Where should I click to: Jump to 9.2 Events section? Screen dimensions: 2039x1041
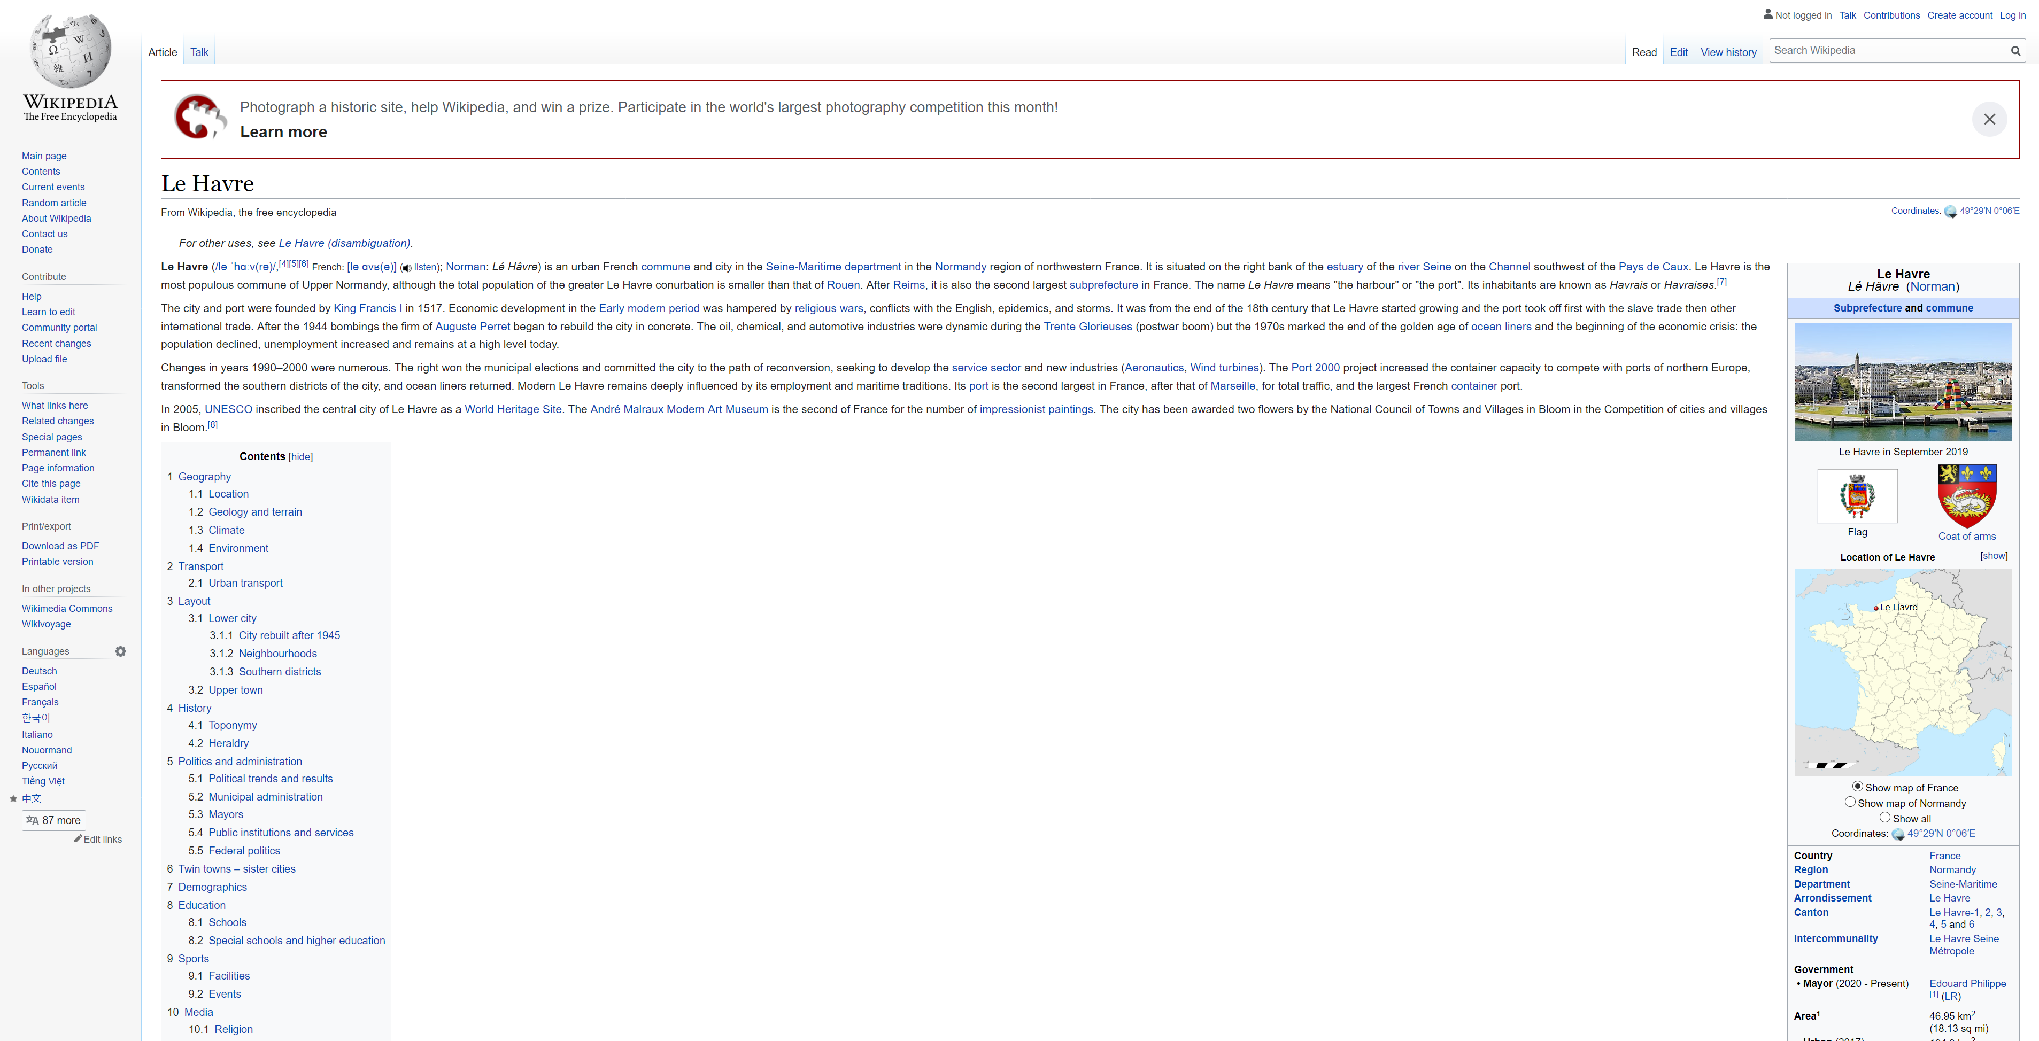pyautogui.click(x=225, y=993)
